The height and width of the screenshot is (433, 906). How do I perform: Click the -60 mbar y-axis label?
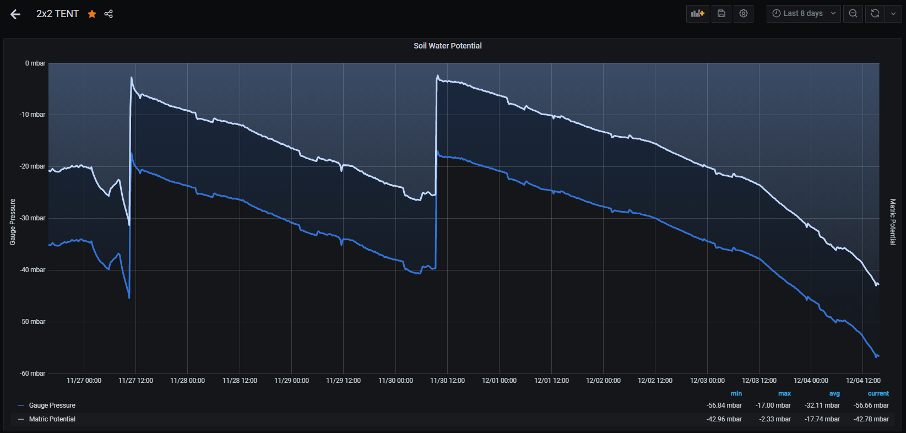point(32,374)
